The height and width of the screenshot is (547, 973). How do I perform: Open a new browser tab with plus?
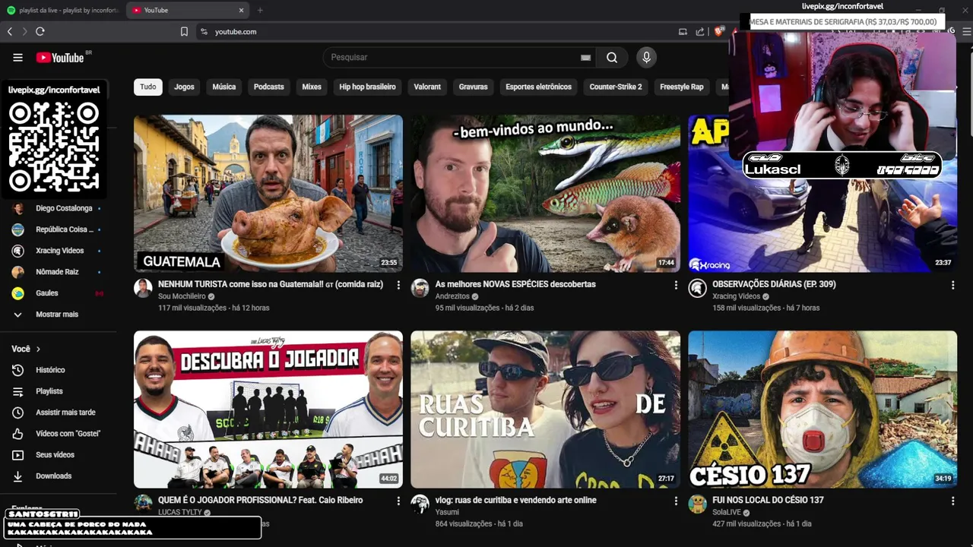click(x=260, y=10)
